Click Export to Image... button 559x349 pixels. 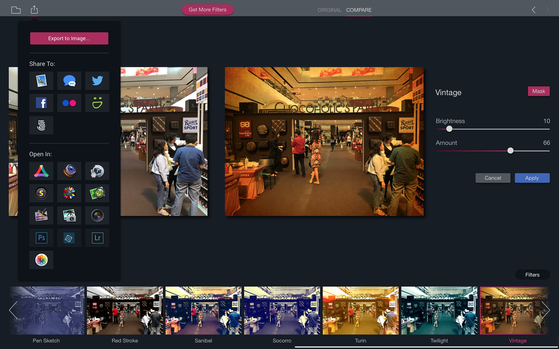[69, 38]
